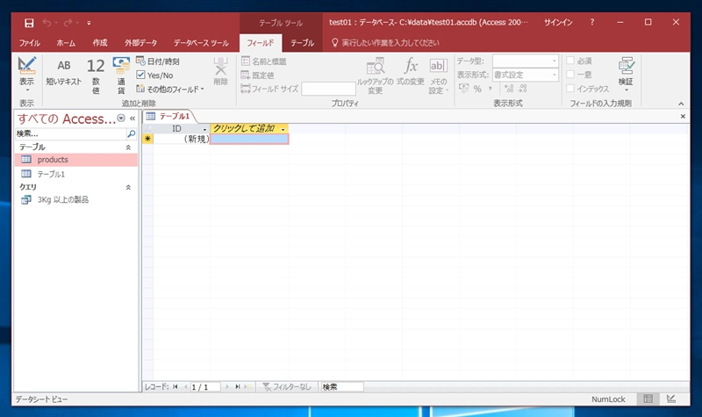Increase decimal places icon
Viewport: 702px width, 417px height.
point(509,89)
